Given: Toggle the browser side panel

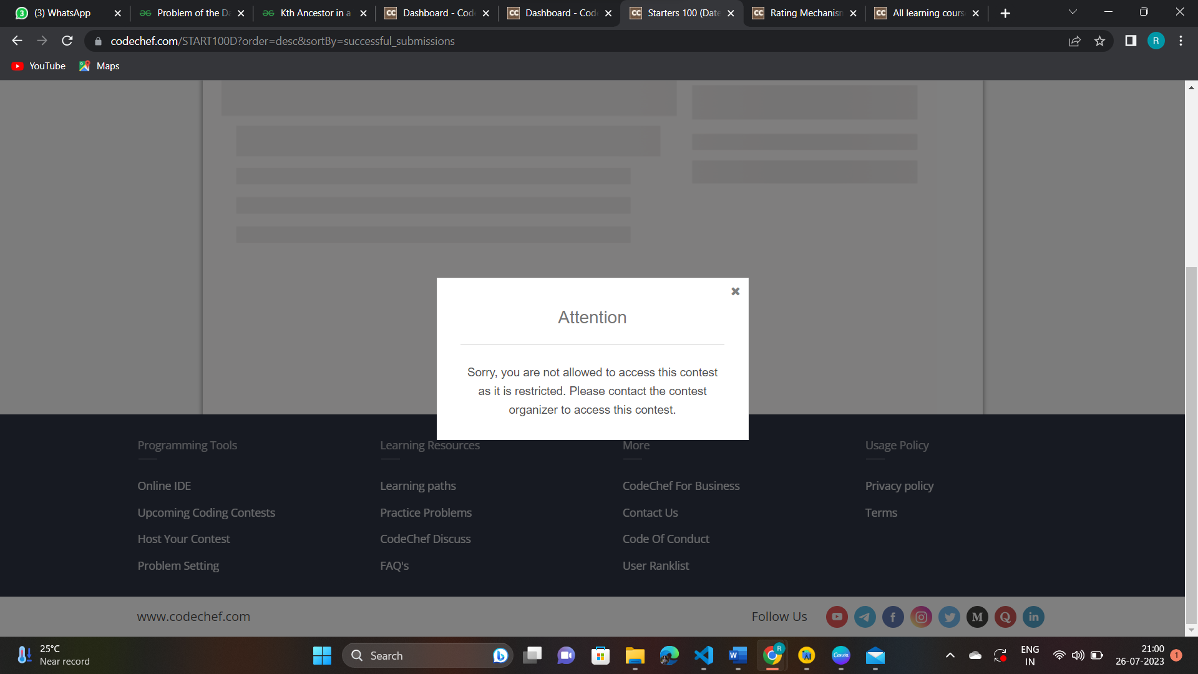Looking at the screenshot, I should click(x=1130, y=41).
